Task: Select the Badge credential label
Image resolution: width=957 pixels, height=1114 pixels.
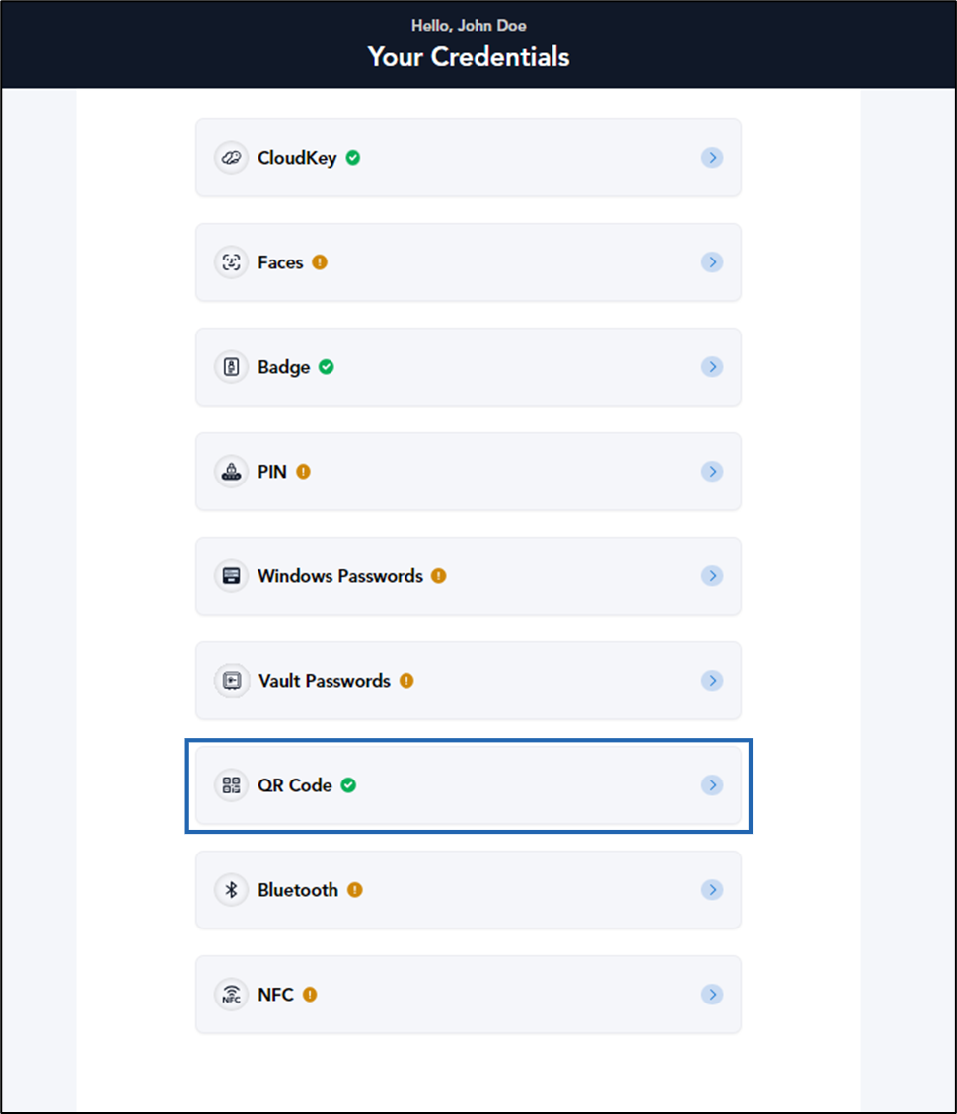Action: (283, 367)
